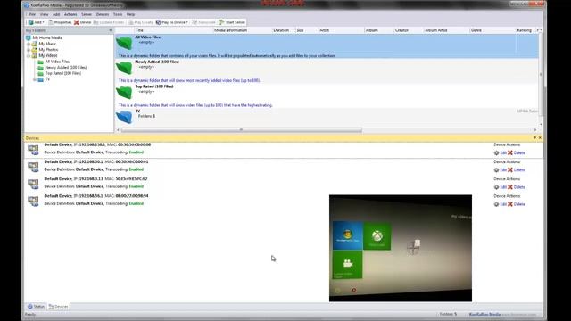Sort by Size column header
The height and width of the screenshot is (321, 571).
coord(300,30)
